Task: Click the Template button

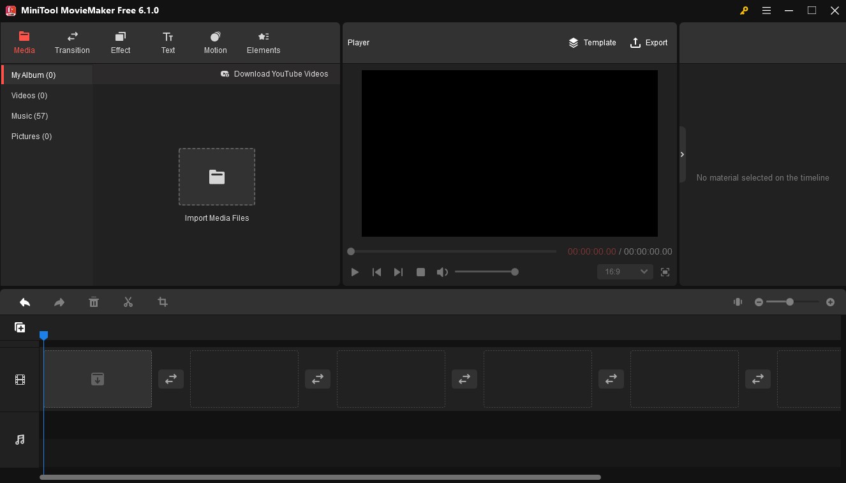Action: [x=592, y=43]
